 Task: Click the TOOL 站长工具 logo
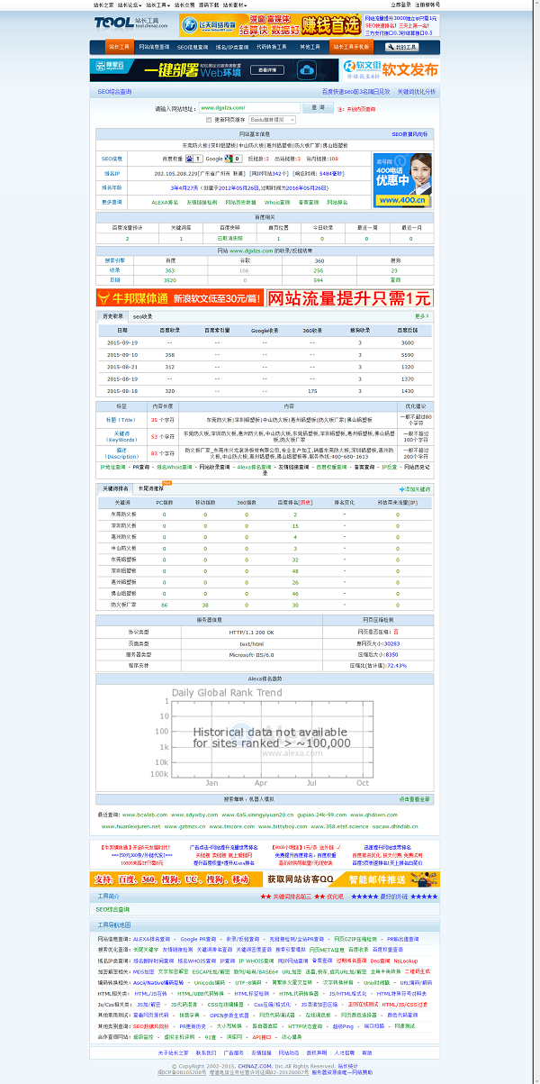(128, 24)
